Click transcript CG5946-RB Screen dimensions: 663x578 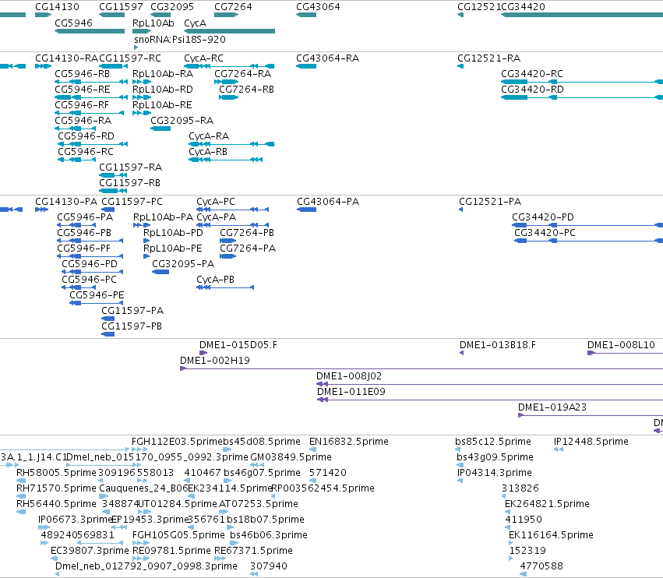click(x=82, y=73)
